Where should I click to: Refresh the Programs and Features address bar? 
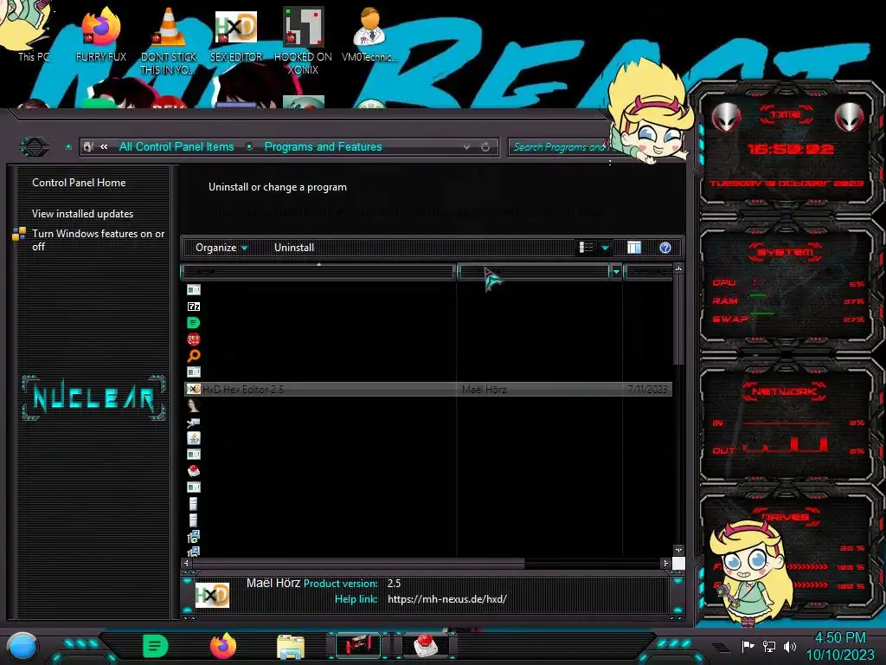[x=485, y=146]
